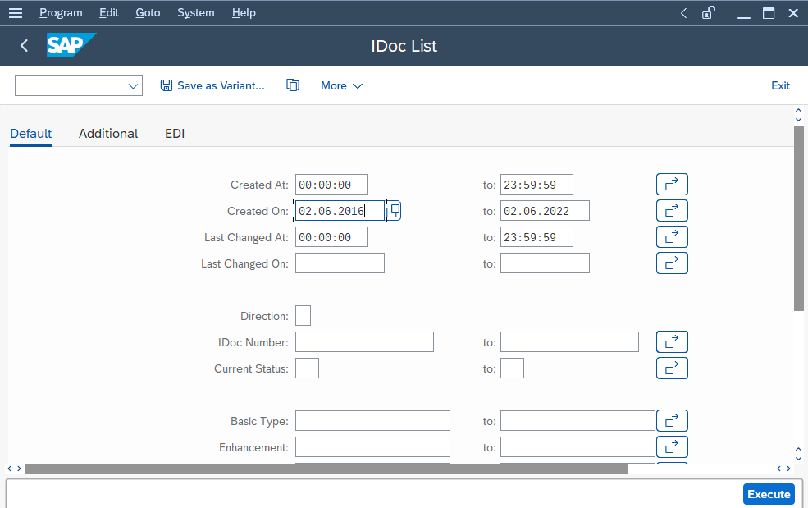The width and height of the screenshot is (808, 508).
Task: Open multiple selection for IDoc Number
Action: point(672,341)
